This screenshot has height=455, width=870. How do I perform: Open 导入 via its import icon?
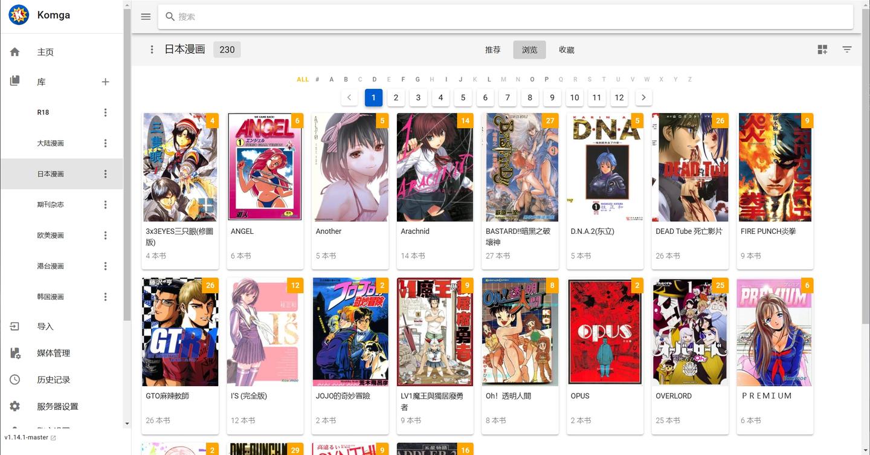pyautogui.click(x=14, y=326)
